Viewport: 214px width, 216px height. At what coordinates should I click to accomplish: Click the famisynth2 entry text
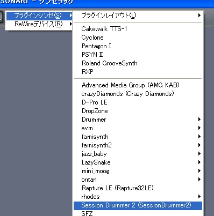tap(96, 145)
